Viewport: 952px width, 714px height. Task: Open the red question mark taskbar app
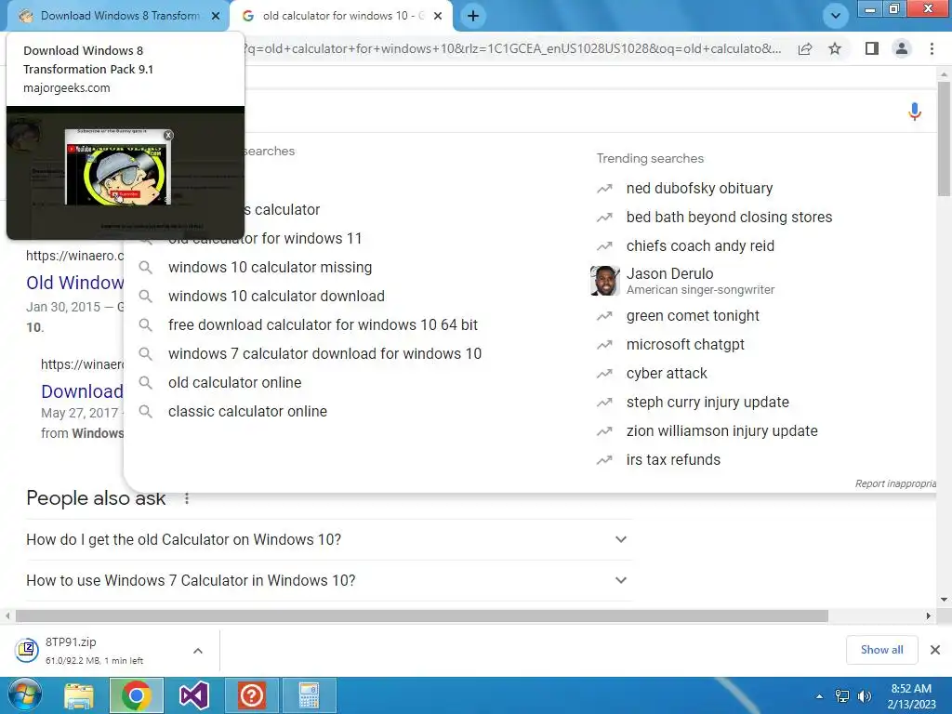point(251,695)
